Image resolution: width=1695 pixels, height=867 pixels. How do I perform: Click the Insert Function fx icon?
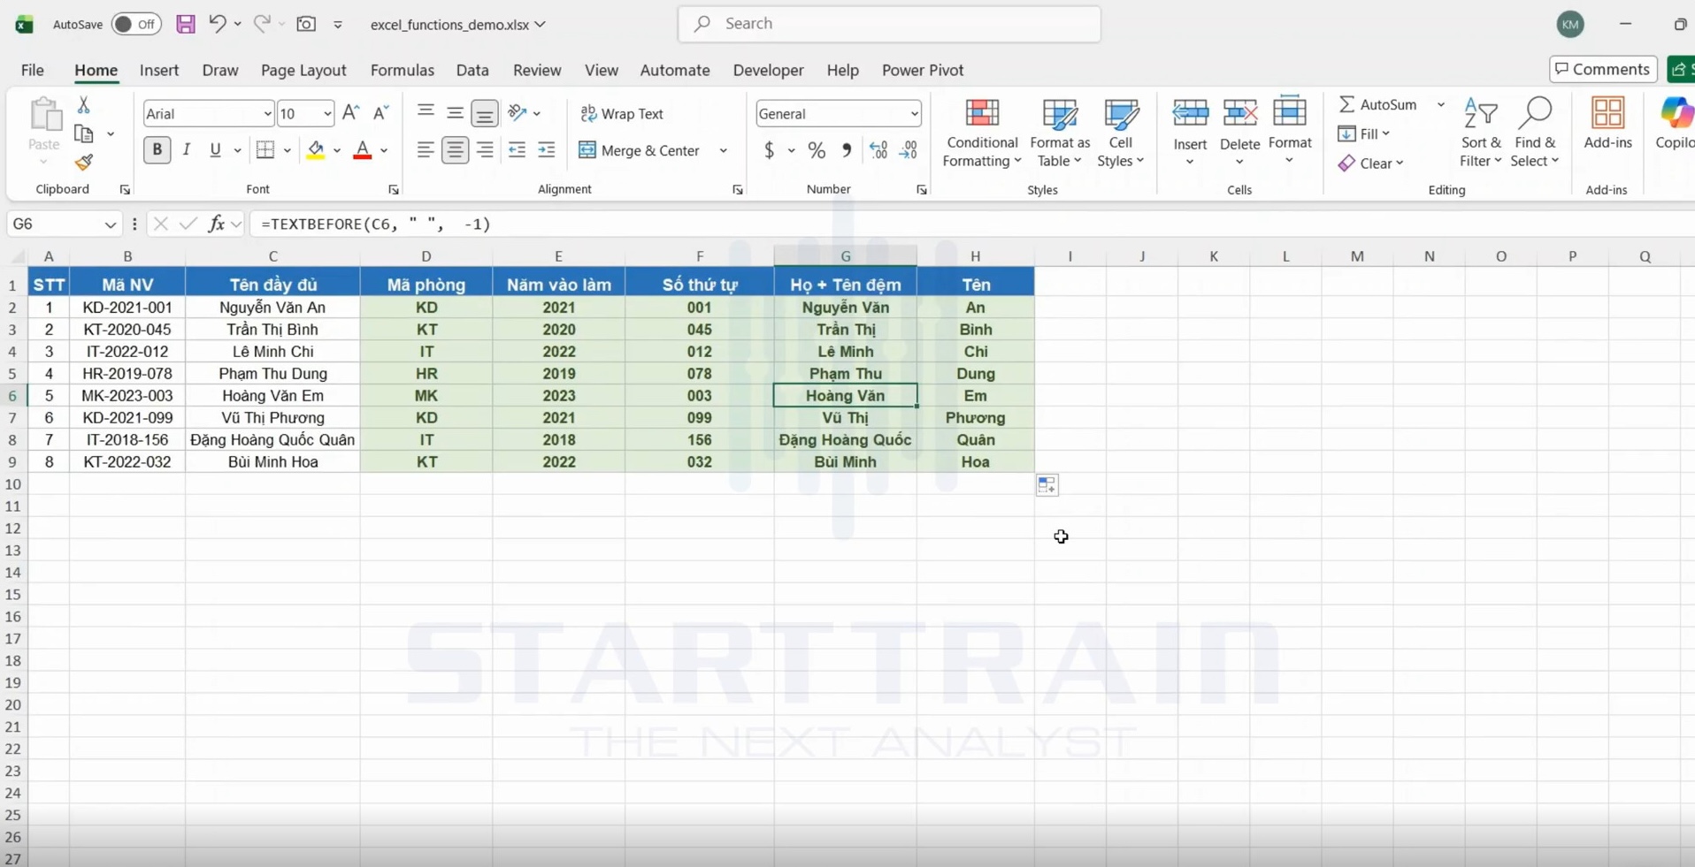tap(217, 224)
